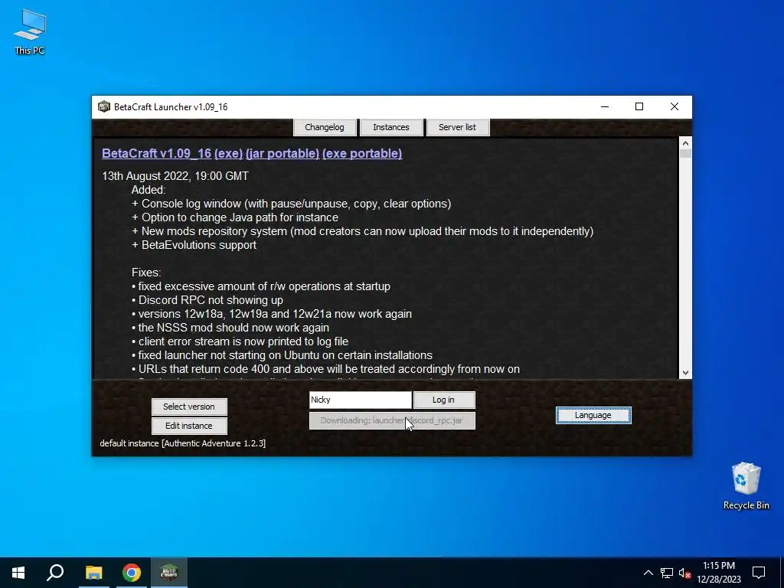
Task: Open taskbar search magnifier
Action: 55,573
